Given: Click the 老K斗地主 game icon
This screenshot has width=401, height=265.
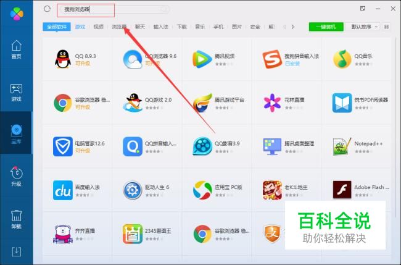Looking at the screenshot, I should pos(272,190).
